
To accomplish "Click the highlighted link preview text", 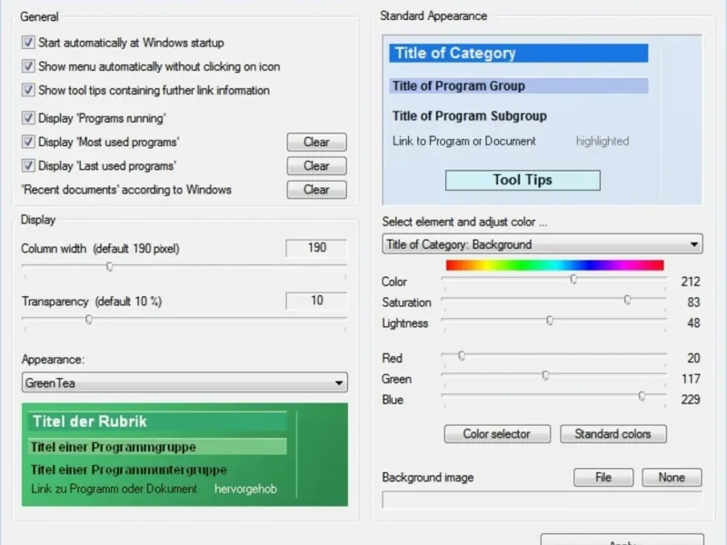I will (x=603, y=141).
